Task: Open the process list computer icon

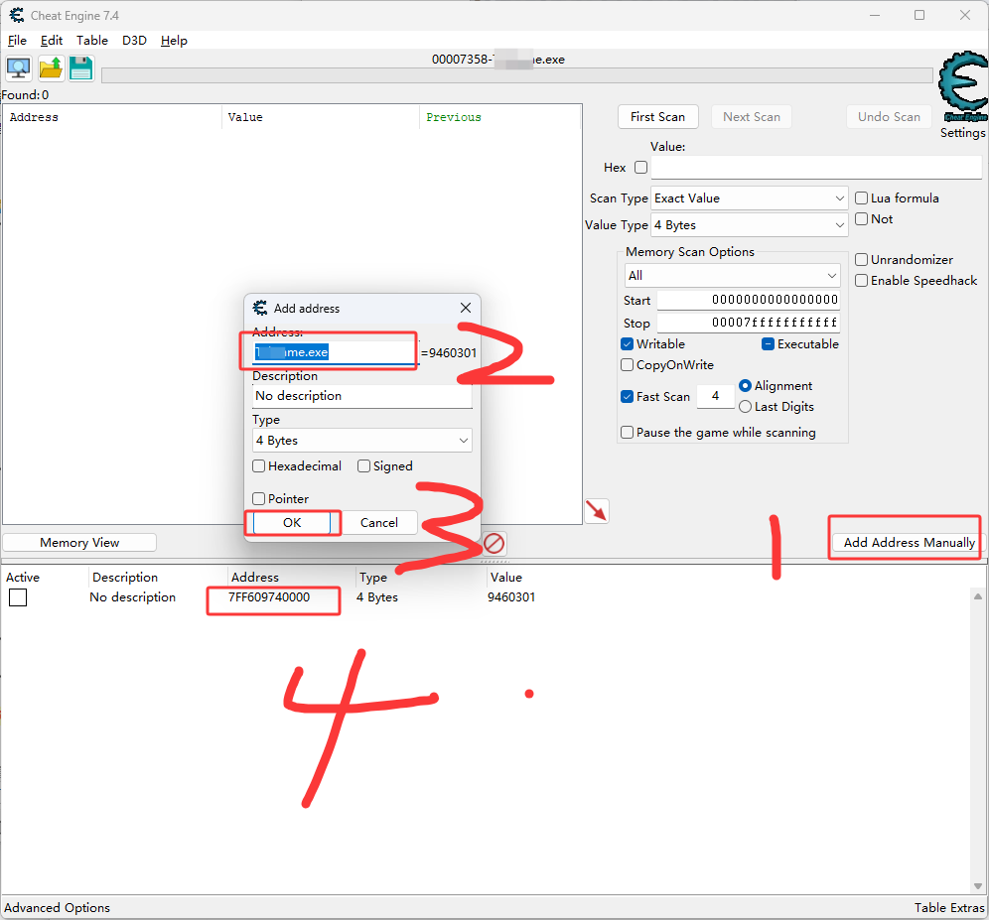Action: coord(18,68)
